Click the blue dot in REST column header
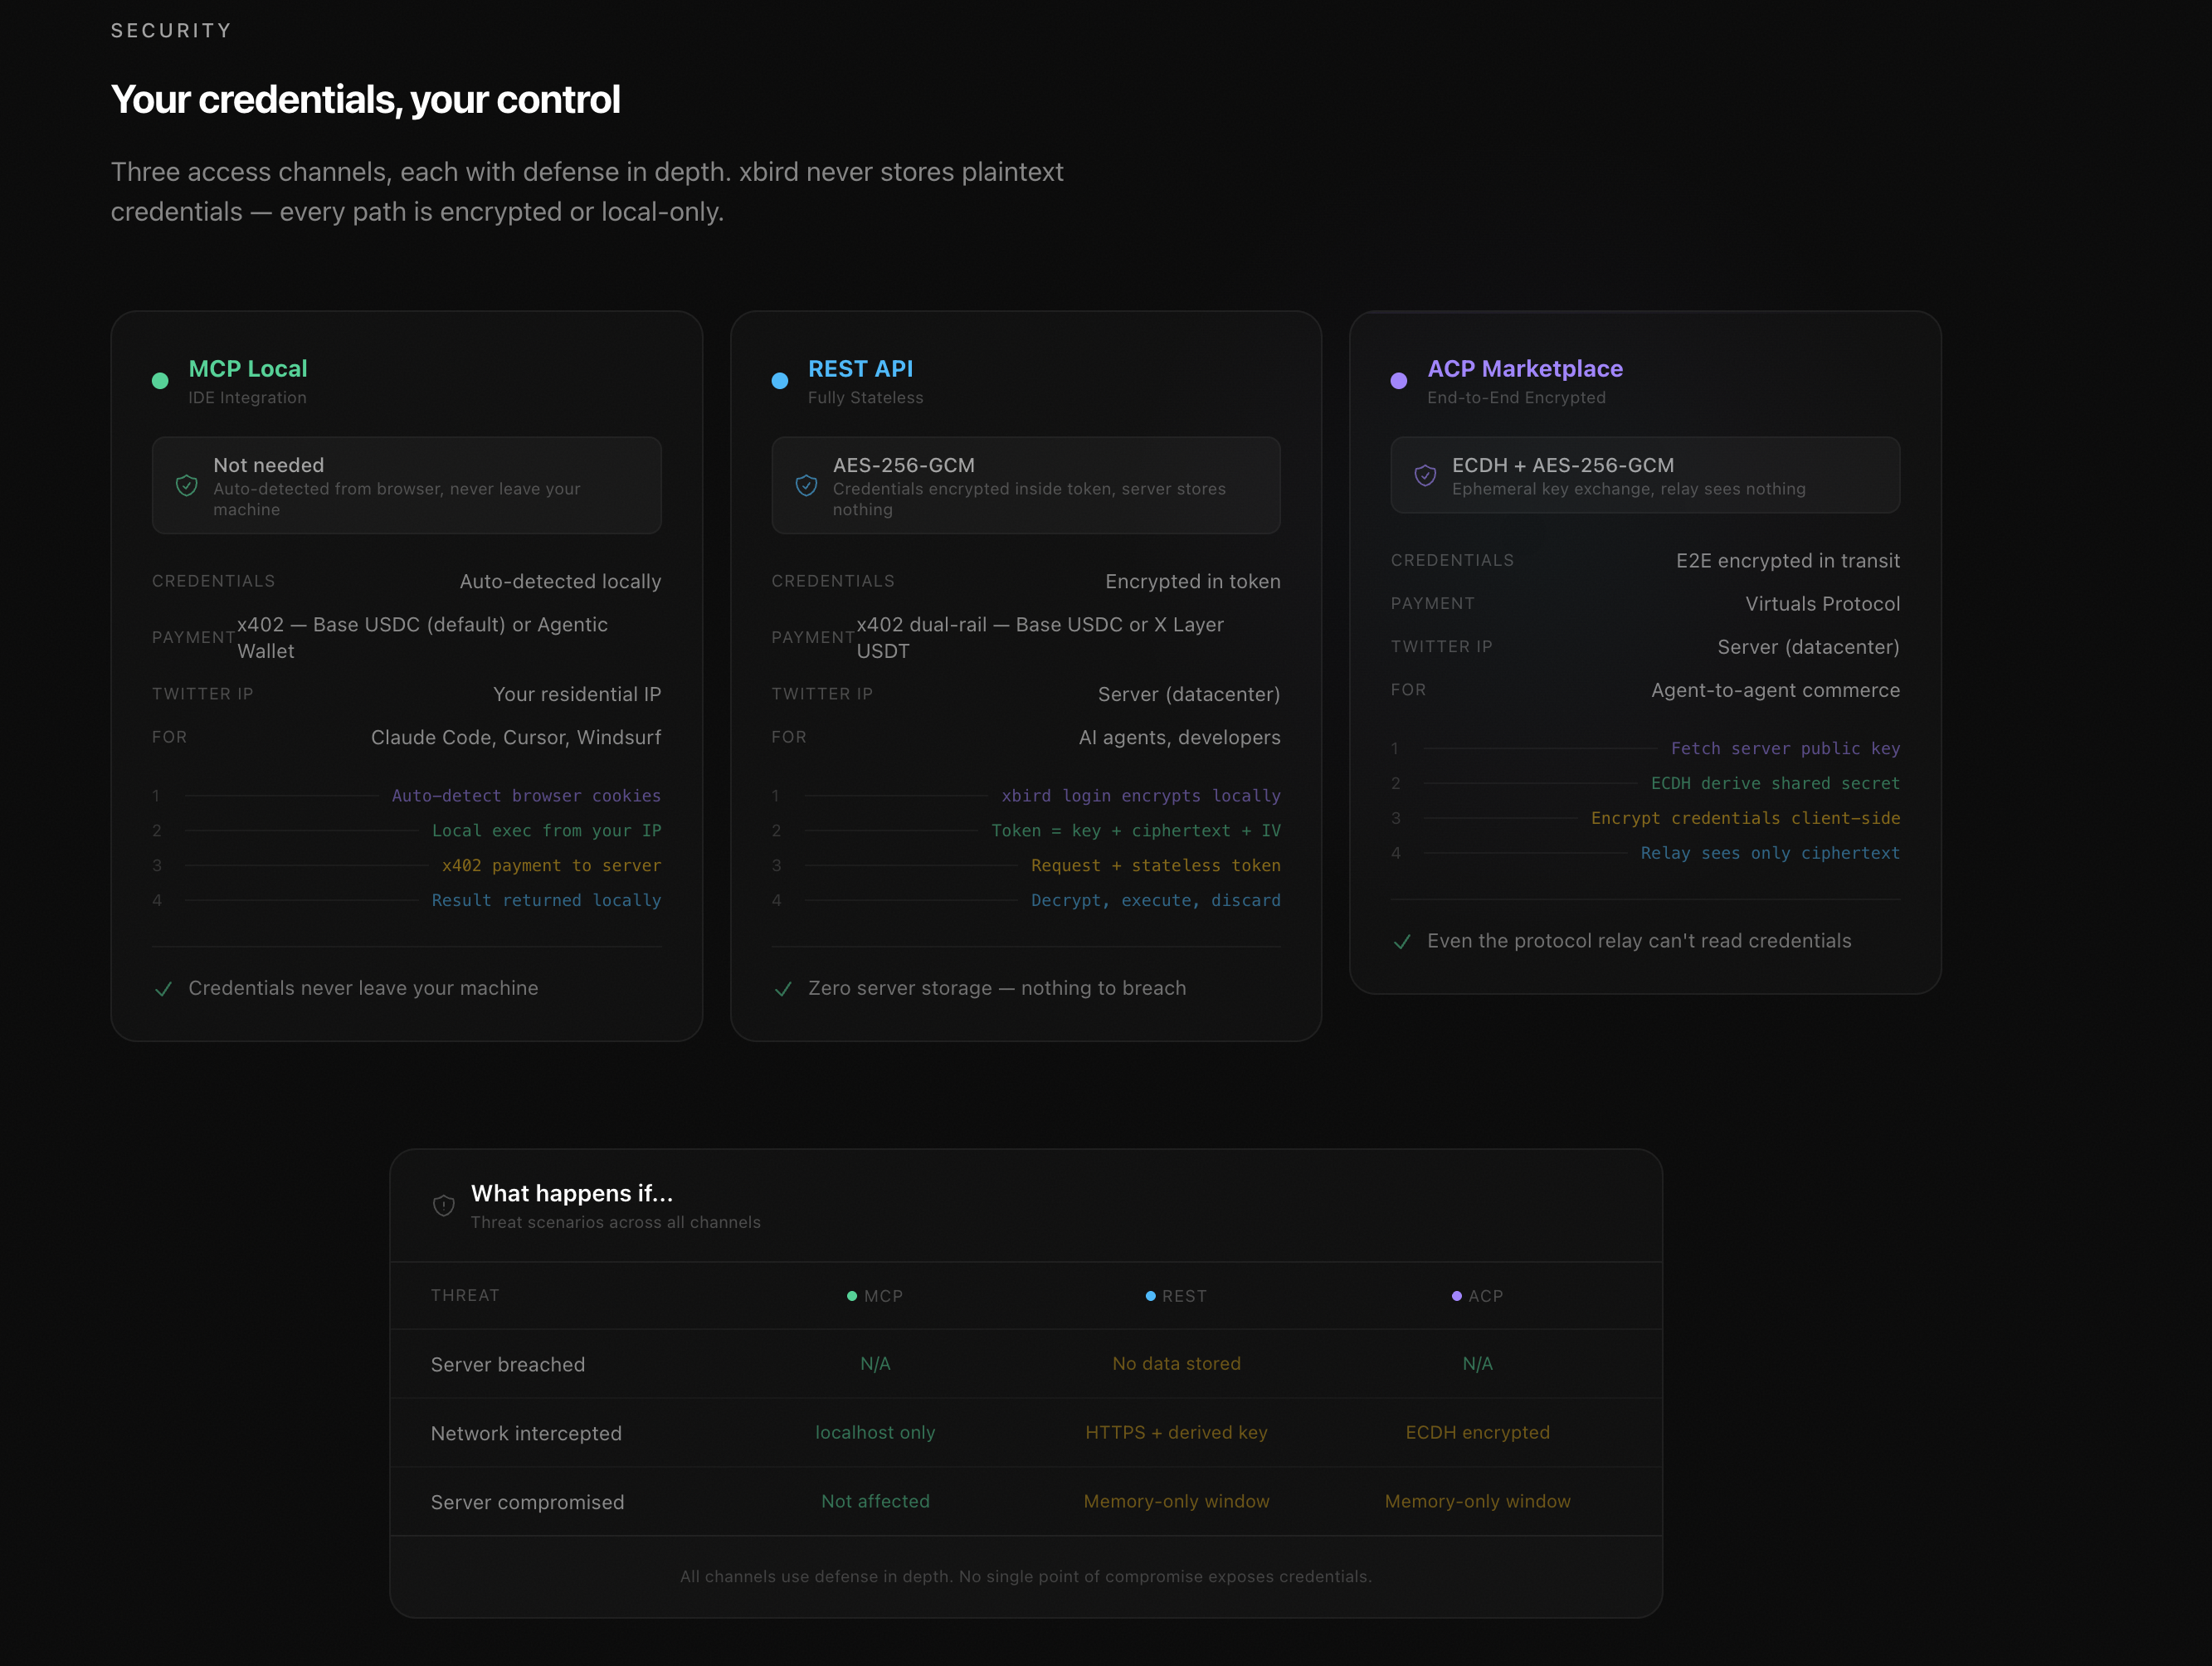Screen dimensions: 2212x1666 [x=1150, y=1296]
